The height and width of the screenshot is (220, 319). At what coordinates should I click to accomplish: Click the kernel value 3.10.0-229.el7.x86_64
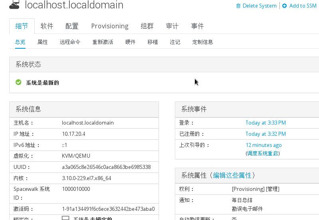coord(87,178)
